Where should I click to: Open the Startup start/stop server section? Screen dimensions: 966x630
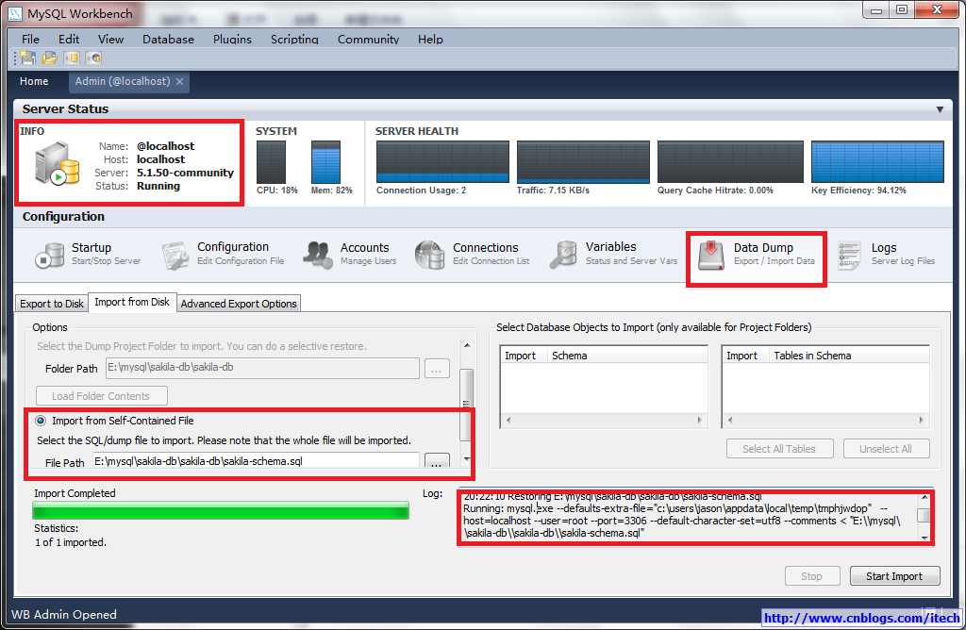(49, 255)
